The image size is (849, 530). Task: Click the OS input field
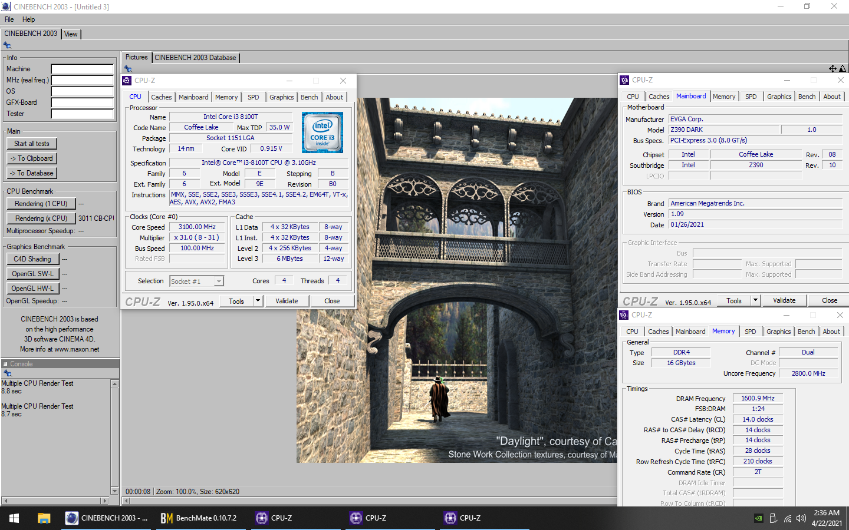point(83,91)
